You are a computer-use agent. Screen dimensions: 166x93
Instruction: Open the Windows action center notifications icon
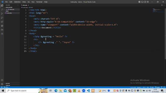click(162, 91)
